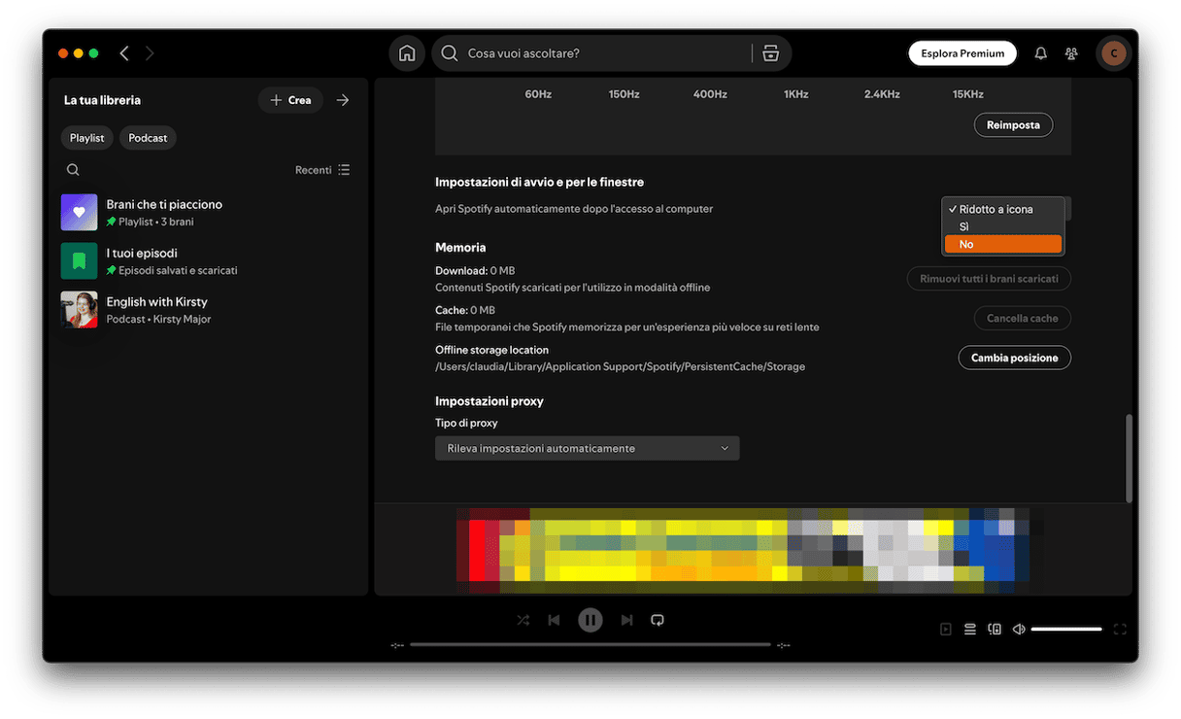Click the 150Hz equalizer band label
The height and width of the screenshot is (719, 1181).
[624, 94]
